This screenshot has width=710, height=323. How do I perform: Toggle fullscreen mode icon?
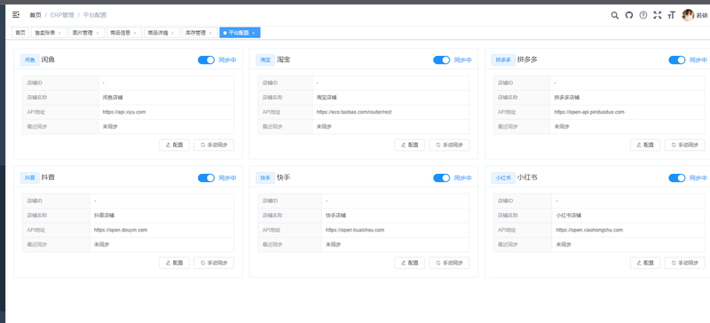pos(658,15)
